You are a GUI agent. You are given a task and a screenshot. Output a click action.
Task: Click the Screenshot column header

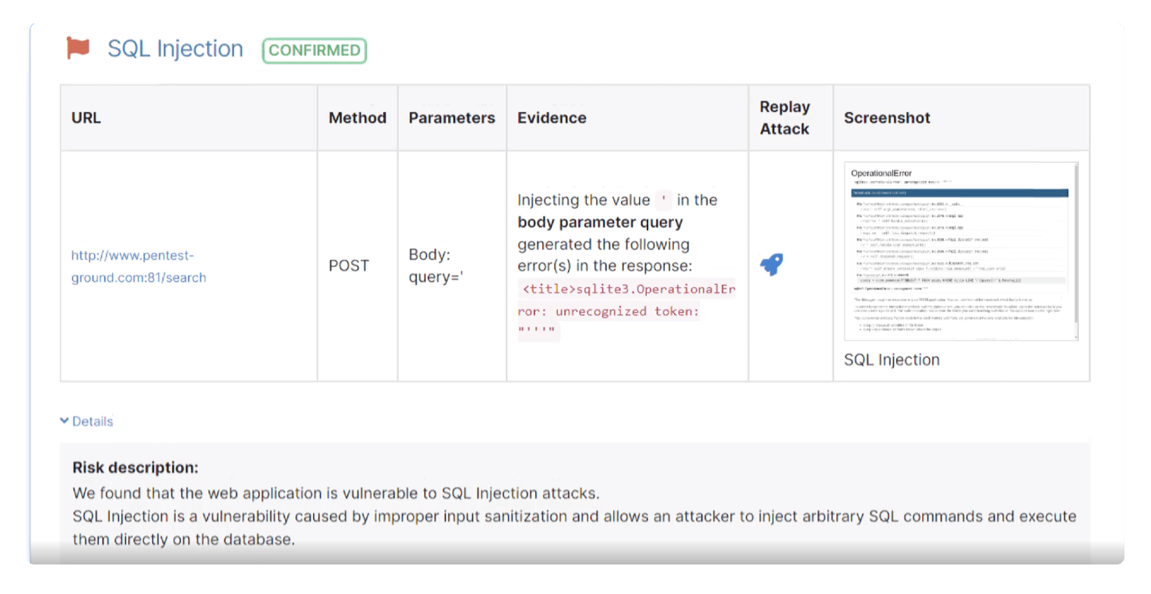(886, 118)
